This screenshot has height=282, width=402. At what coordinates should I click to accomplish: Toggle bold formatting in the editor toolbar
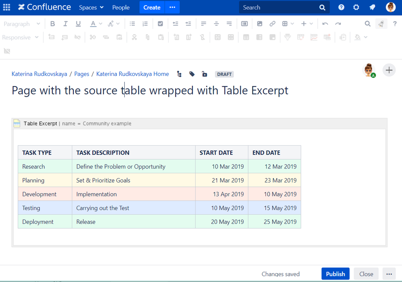[53, 24]
